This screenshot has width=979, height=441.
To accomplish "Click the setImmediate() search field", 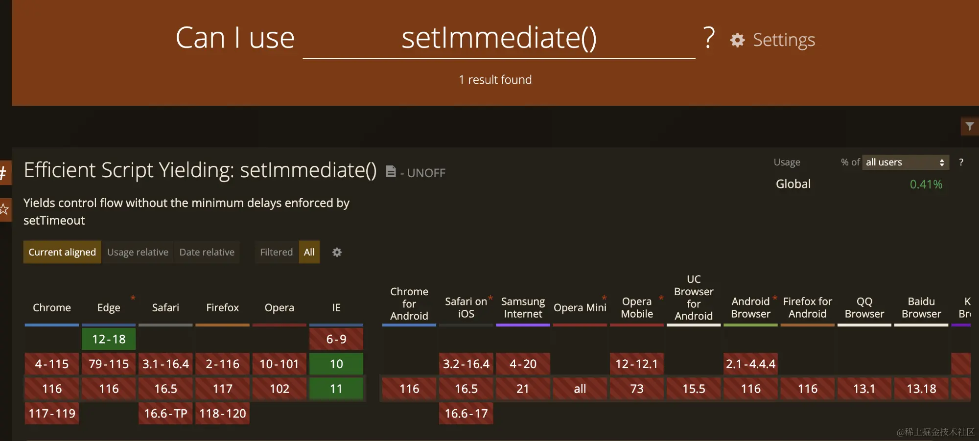I will (x=499, y=38).
